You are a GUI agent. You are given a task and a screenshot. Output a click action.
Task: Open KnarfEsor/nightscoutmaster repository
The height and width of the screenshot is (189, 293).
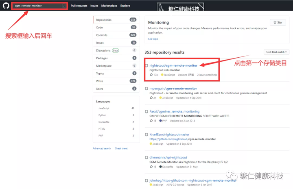pos(169,135)
